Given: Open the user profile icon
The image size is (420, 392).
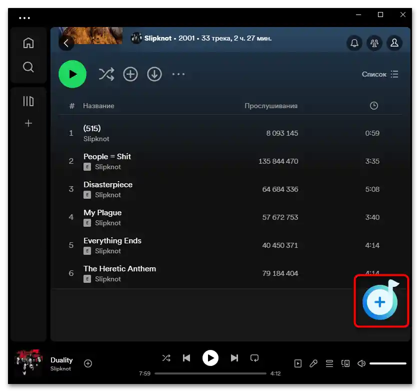Looking at the screenshot, I should (394, 43).
